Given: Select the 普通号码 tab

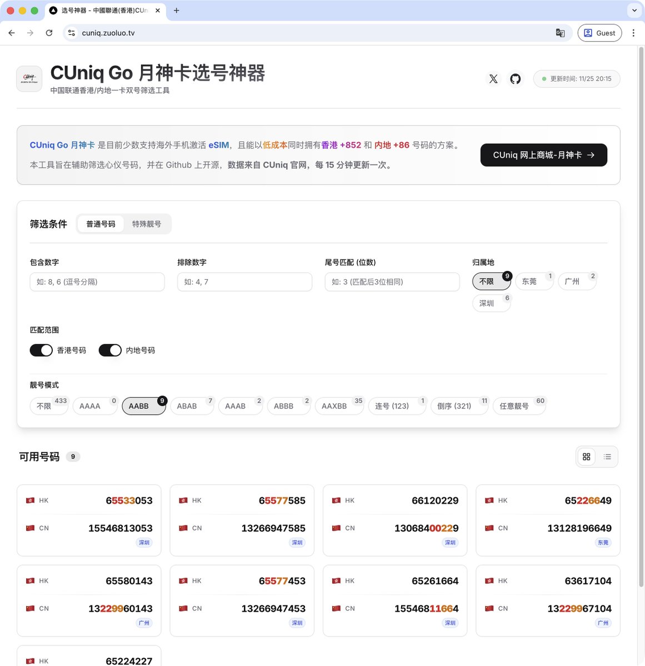Looking at the screenshot, I should [x=101, y=224].
